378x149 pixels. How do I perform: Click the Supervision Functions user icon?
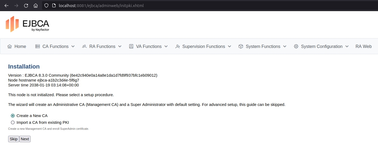pos(178,47)
